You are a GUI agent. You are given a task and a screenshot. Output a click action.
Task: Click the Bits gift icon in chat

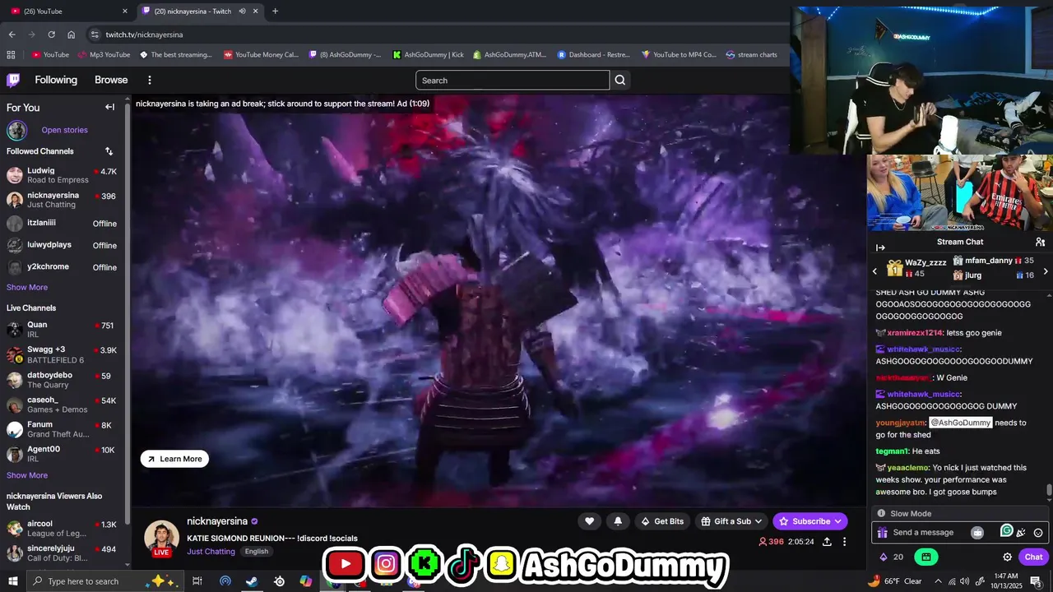click(883, 533)
